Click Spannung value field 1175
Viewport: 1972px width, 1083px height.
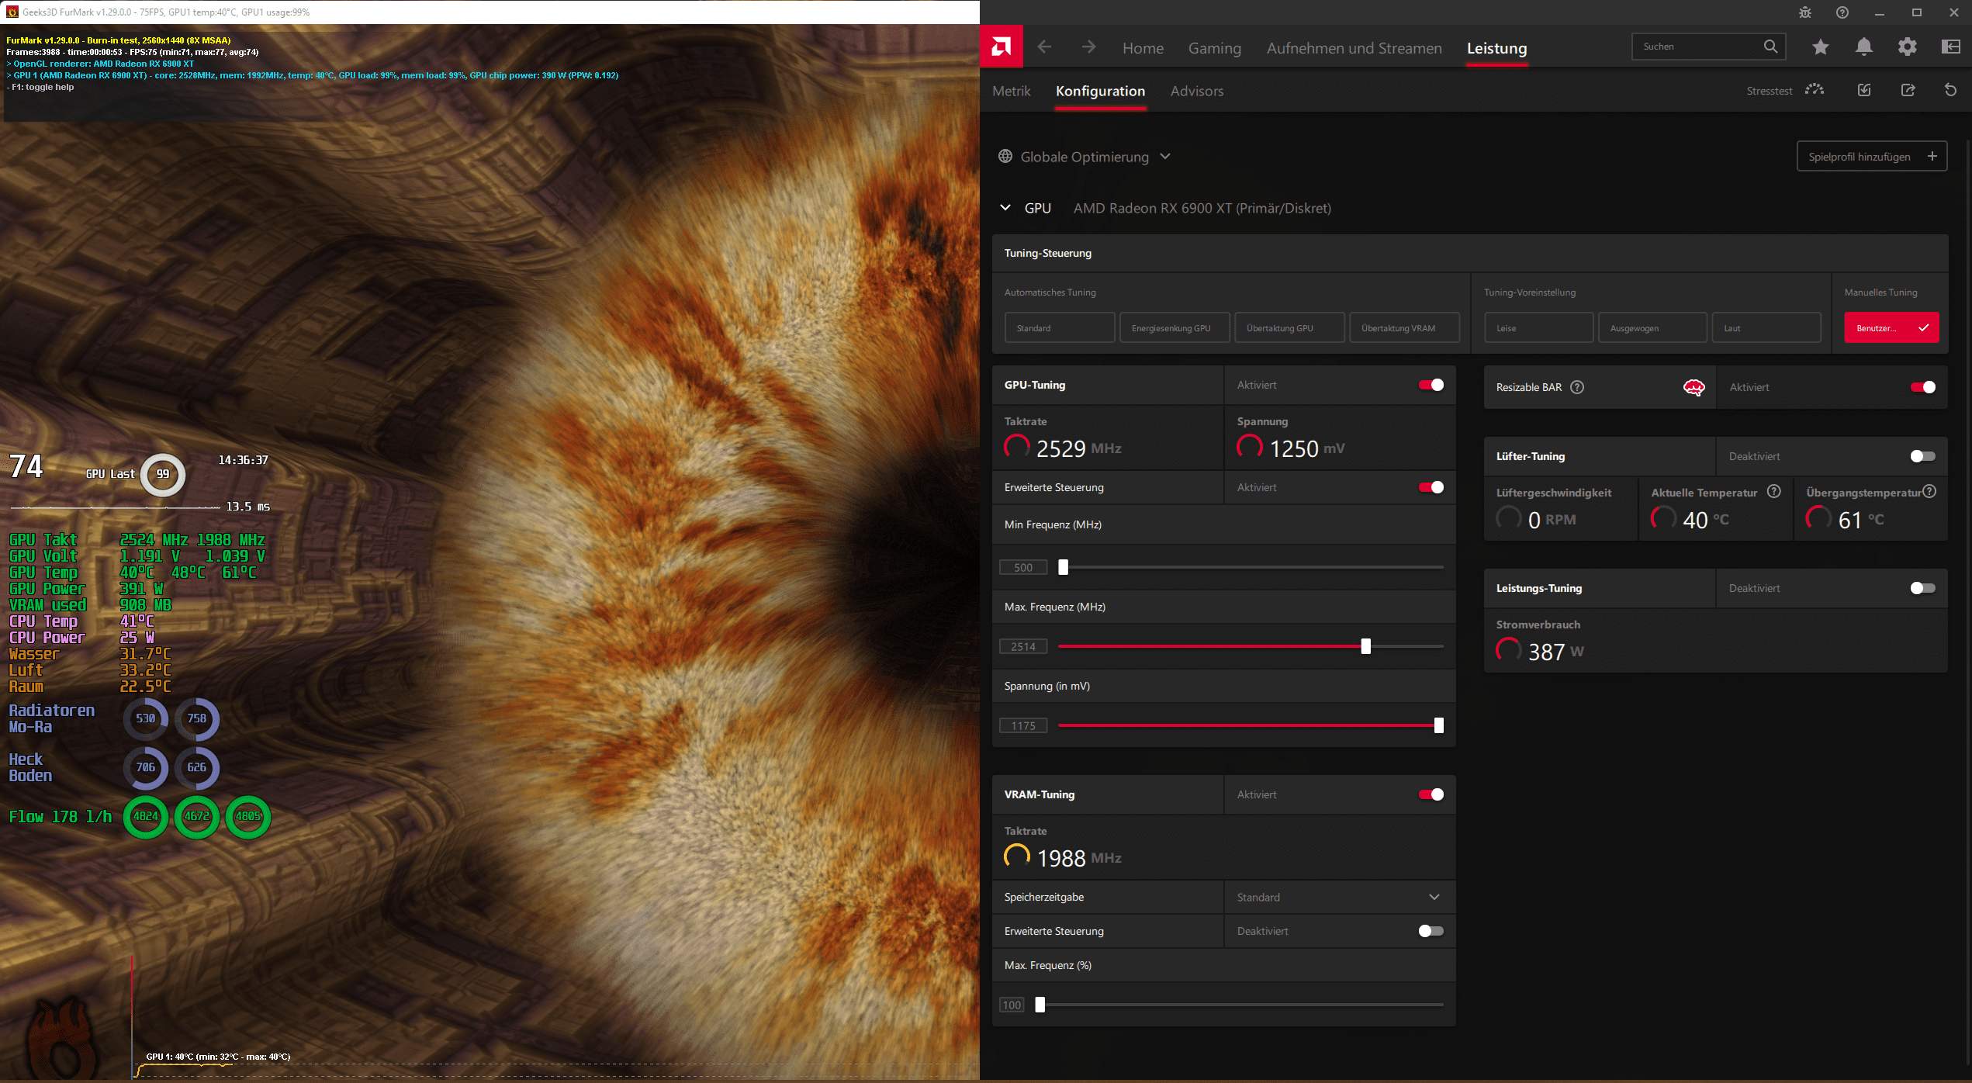(1023, 725)
